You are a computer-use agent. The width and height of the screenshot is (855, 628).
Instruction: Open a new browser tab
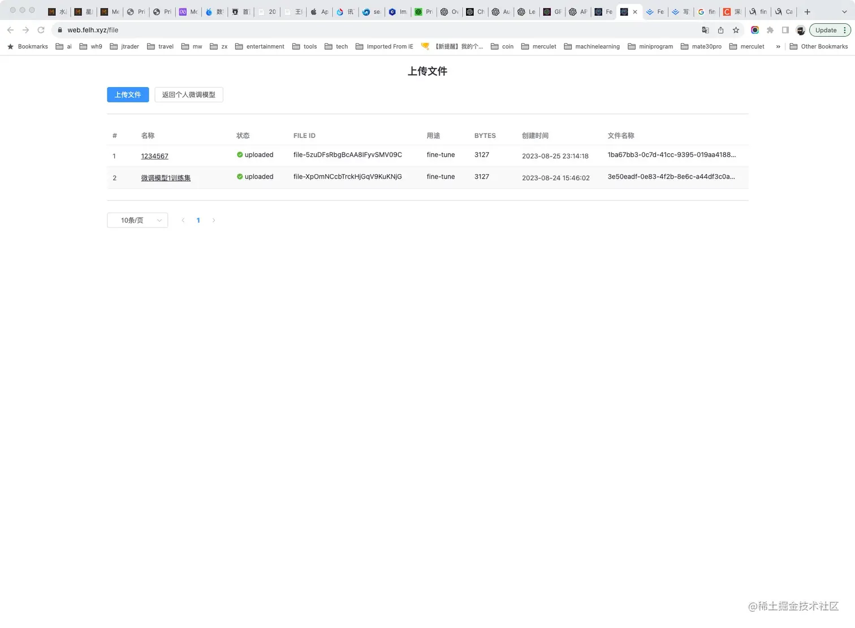tap(807, 11)
